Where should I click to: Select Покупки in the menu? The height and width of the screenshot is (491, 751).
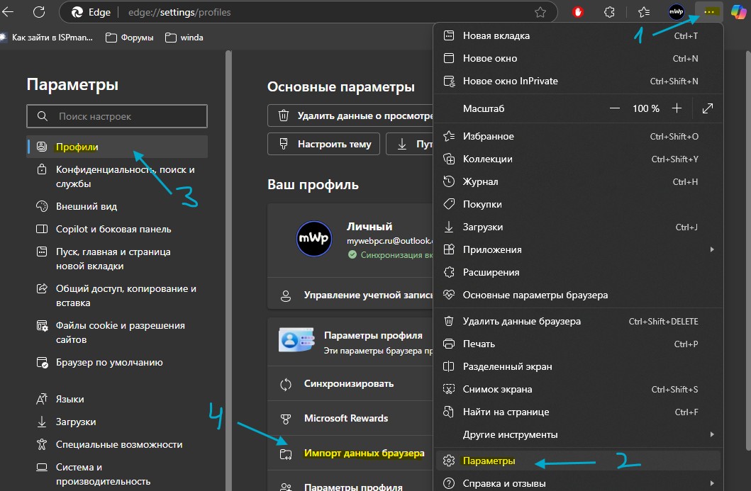point(578,204)
